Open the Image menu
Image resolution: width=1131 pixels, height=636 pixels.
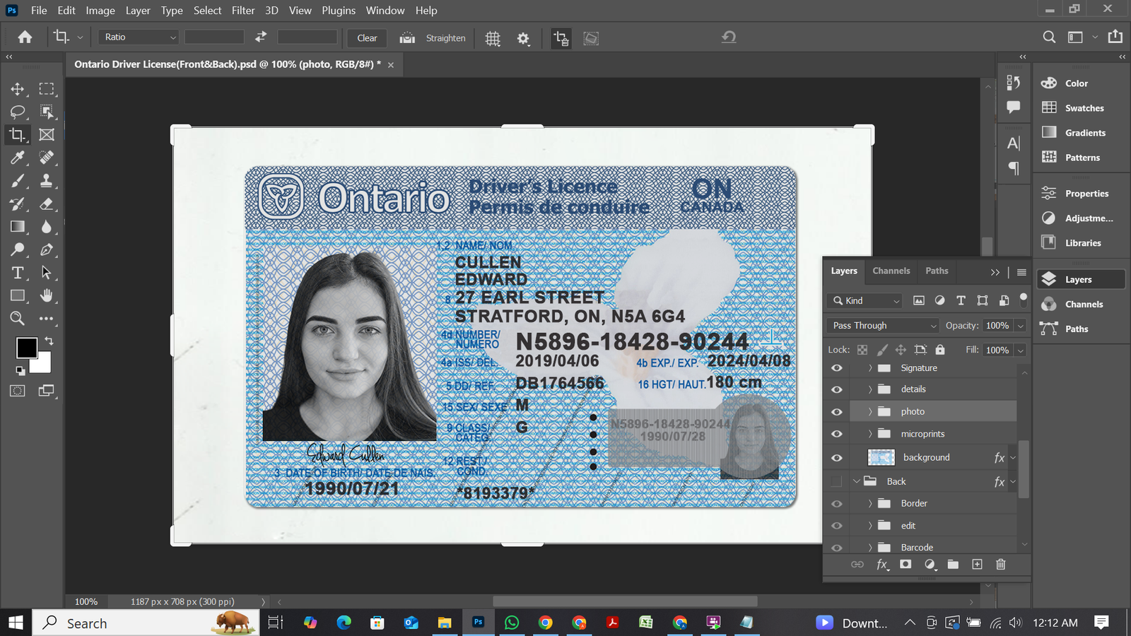tap(100, 11)
